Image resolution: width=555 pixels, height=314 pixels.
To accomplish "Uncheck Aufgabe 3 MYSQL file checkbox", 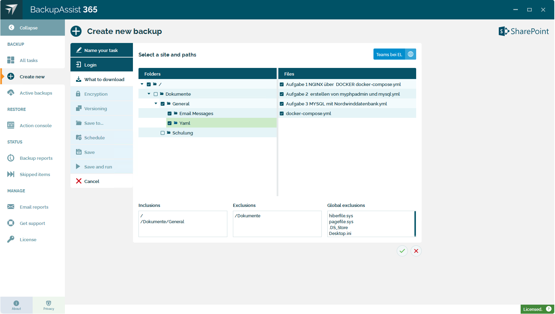I will coord(282,104).
